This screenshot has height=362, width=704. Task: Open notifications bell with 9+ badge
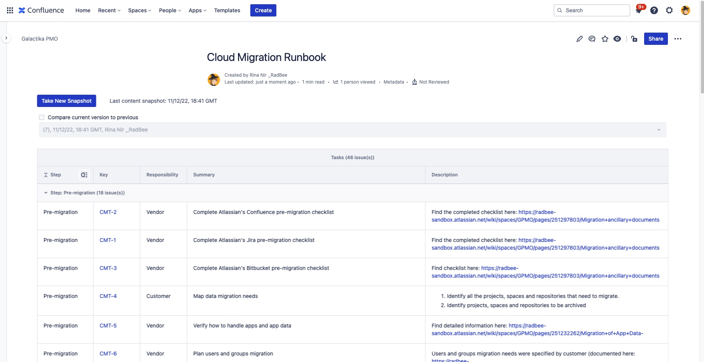(x=639, y=10)
